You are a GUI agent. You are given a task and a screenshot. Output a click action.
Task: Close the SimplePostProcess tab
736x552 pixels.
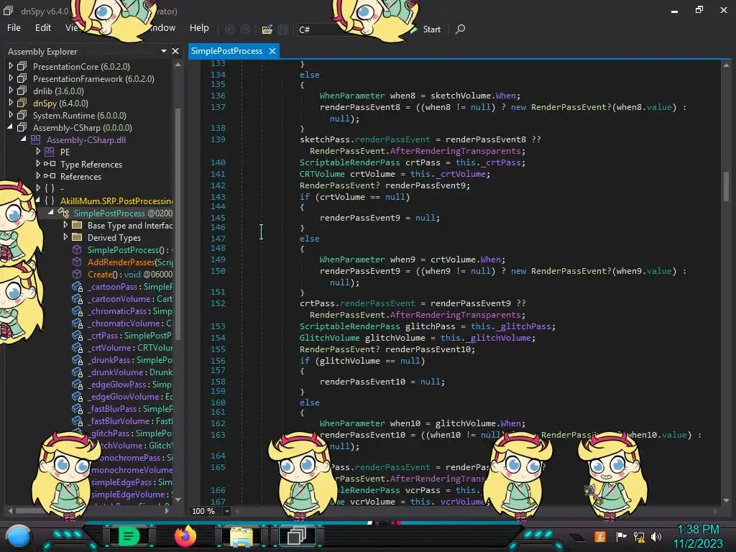(272, 51)
